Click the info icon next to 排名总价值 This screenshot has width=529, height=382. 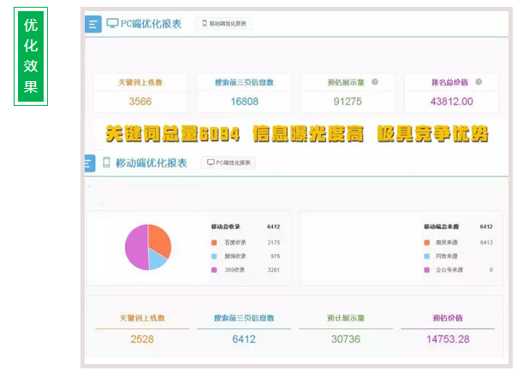(x=478, y=82)
